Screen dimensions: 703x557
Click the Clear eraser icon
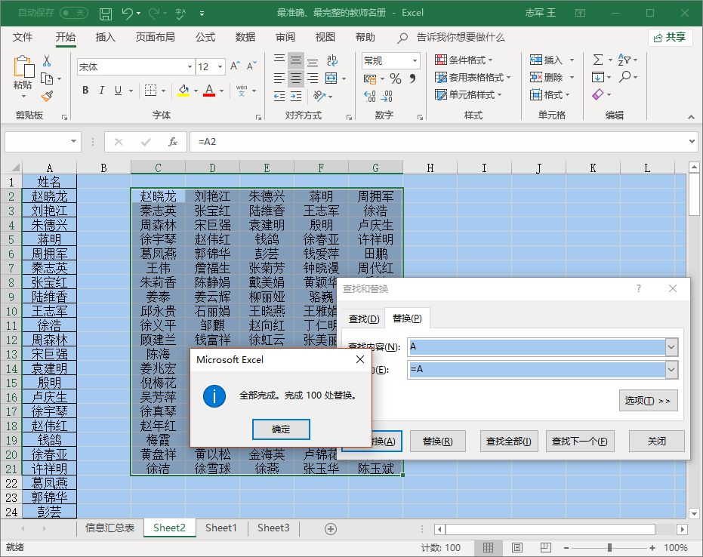point(597,94)
